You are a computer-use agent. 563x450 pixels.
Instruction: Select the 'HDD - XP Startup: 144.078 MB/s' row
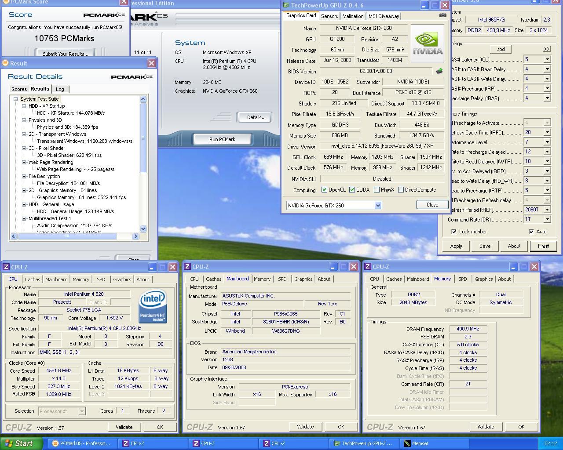(71, 113)
